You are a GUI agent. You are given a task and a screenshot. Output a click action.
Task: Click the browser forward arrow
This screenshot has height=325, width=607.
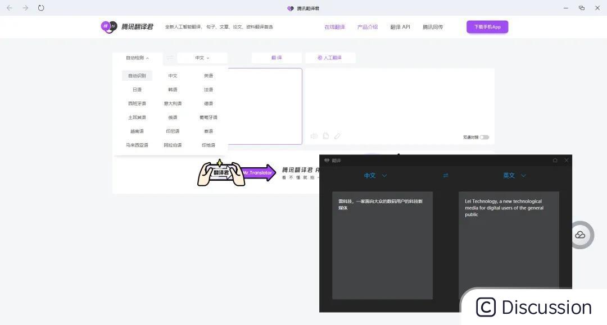25,8
